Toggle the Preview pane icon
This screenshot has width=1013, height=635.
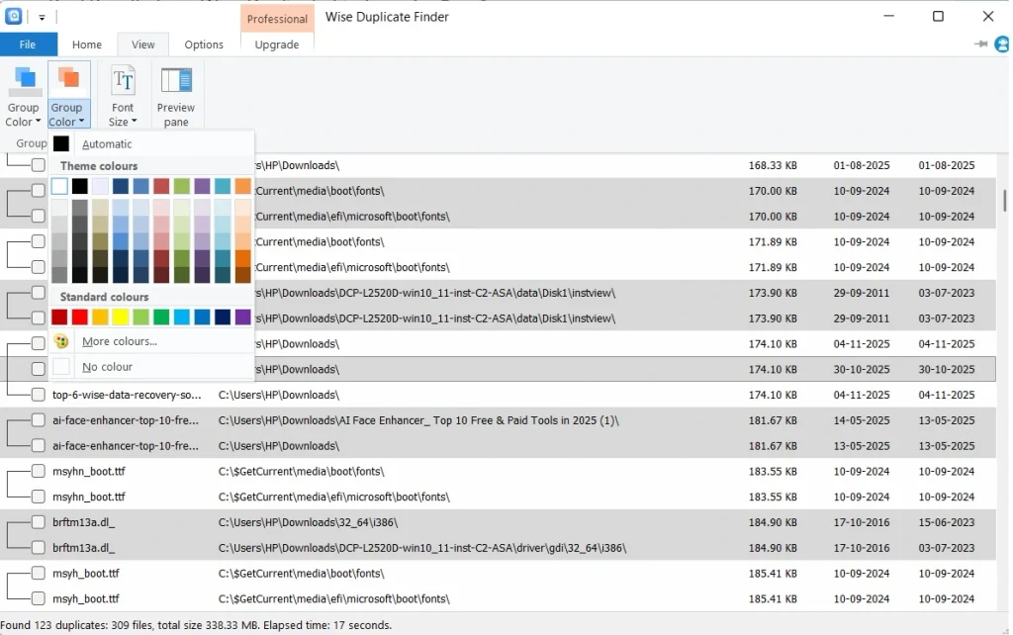[x=176, y=81]
